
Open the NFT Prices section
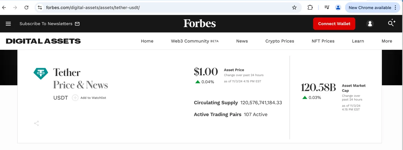click(x=323, y=41)
